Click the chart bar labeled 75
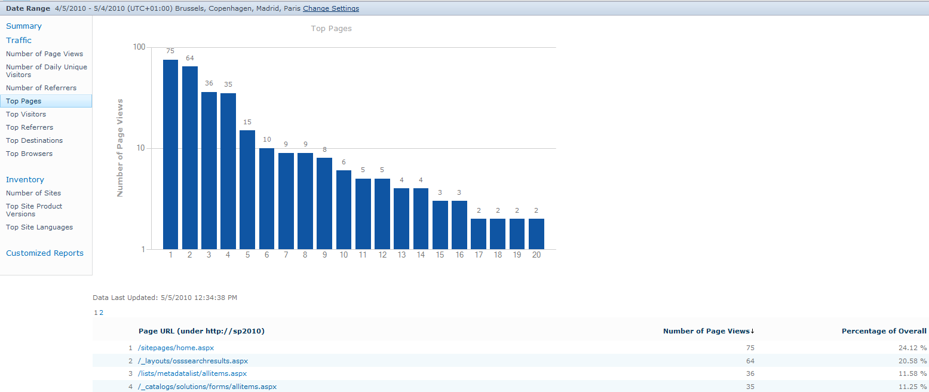The image size is (929, 392). [170, 154]
